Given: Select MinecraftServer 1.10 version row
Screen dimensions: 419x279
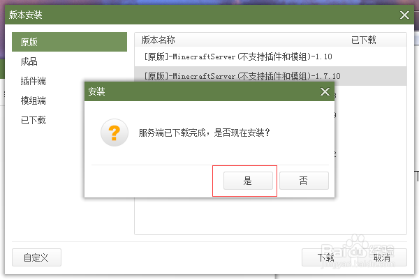Looking at the screenshot, I should coord(270,56).
